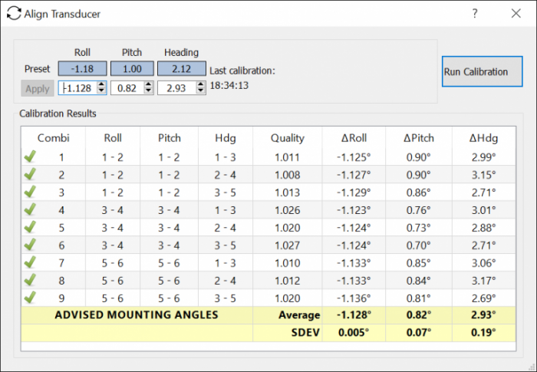The image size is (537, 372).
Task: Open the help question mark button
Action: click(475, 13)
